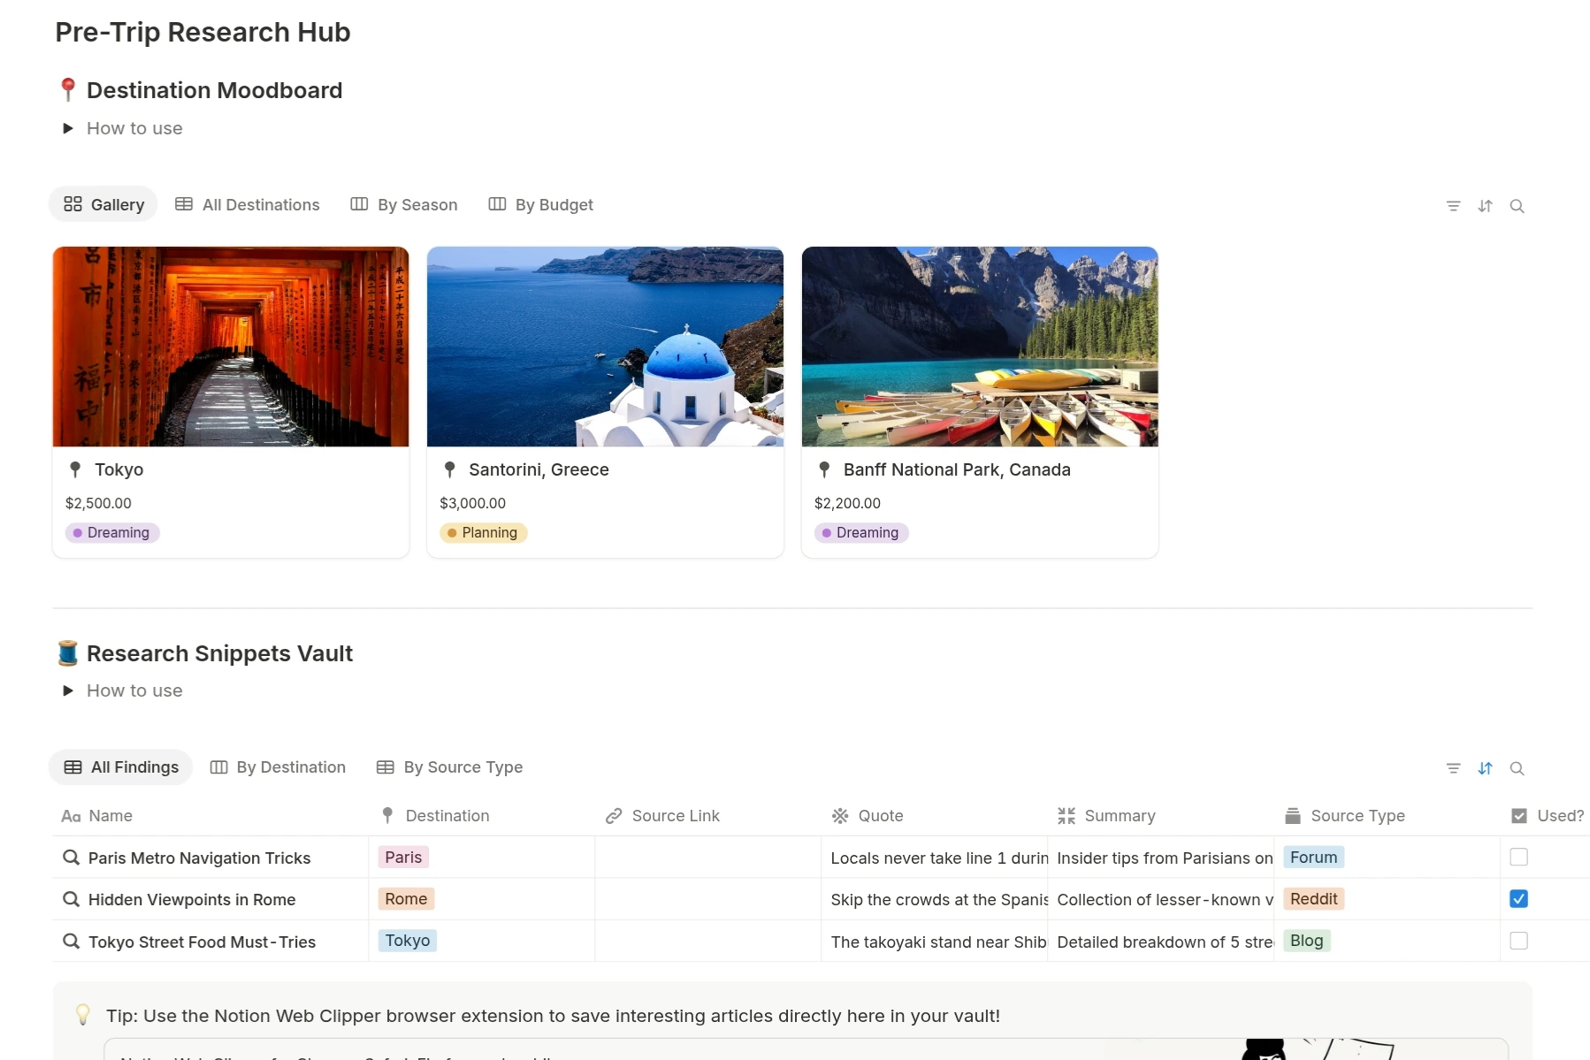This screenshot has width=1590, height=1060.
Task: Expand How to use under Destination Moodboard
Action: click(x=68, y=128)
